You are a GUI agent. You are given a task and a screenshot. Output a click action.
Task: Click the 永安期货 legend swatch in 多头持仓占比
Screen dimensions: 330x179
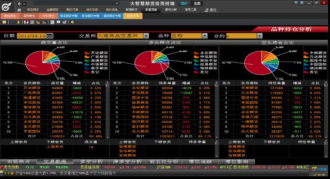197,53
